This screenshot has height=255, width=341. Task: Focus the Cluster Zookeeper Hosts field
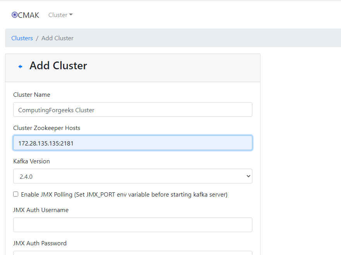tap(133, 143)
